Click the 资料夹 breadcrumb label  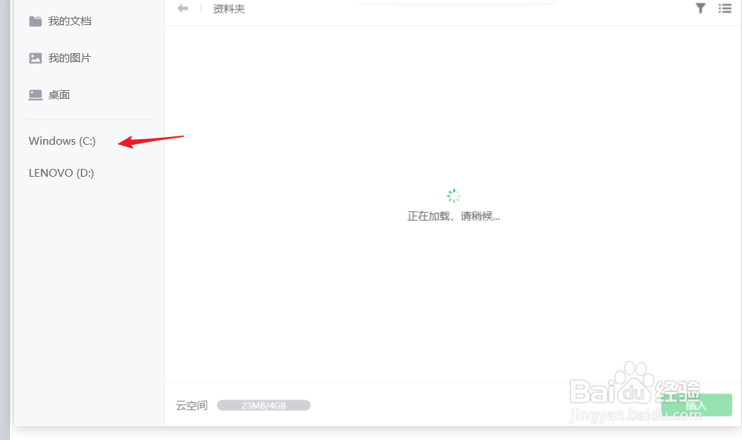[x=228, y=9]
